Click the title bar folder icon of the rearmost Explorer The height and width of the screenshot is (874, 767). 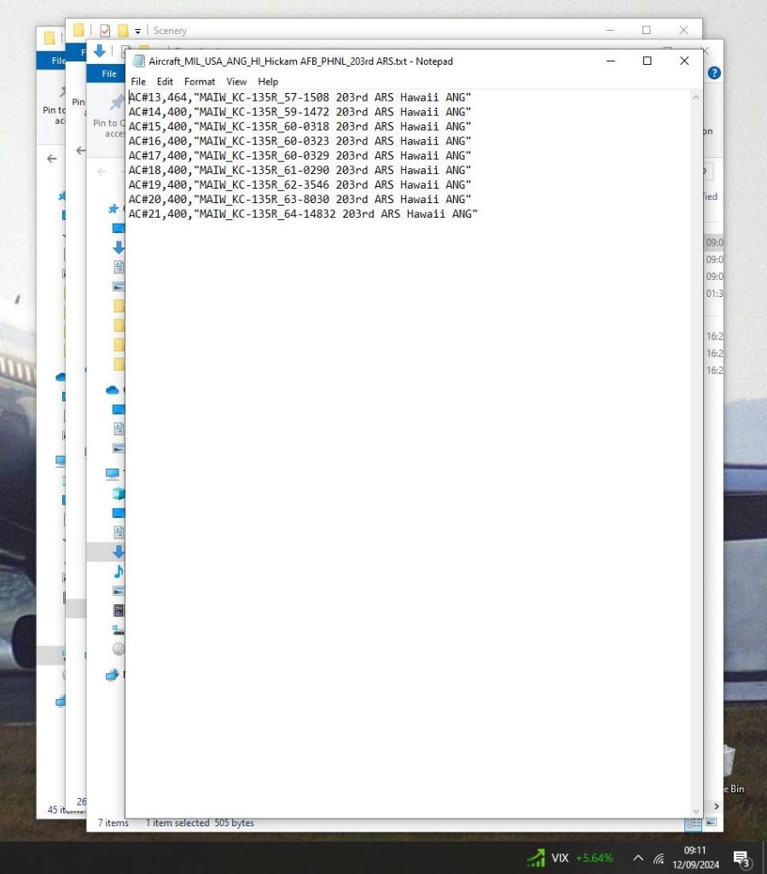49,38
